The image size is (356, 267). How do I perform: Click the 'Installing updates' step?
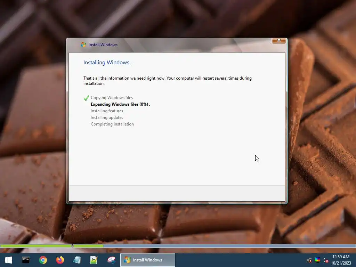(107, 118)
